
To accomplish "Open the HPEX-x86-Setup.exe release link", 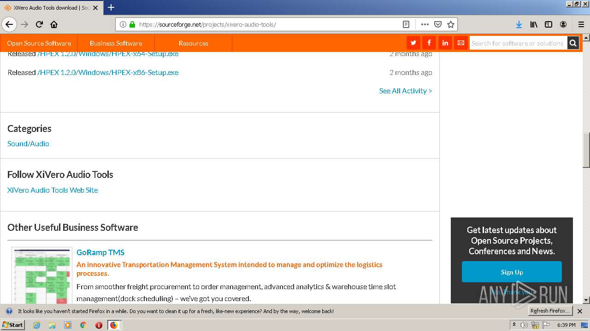I will [x=108, y=72].
